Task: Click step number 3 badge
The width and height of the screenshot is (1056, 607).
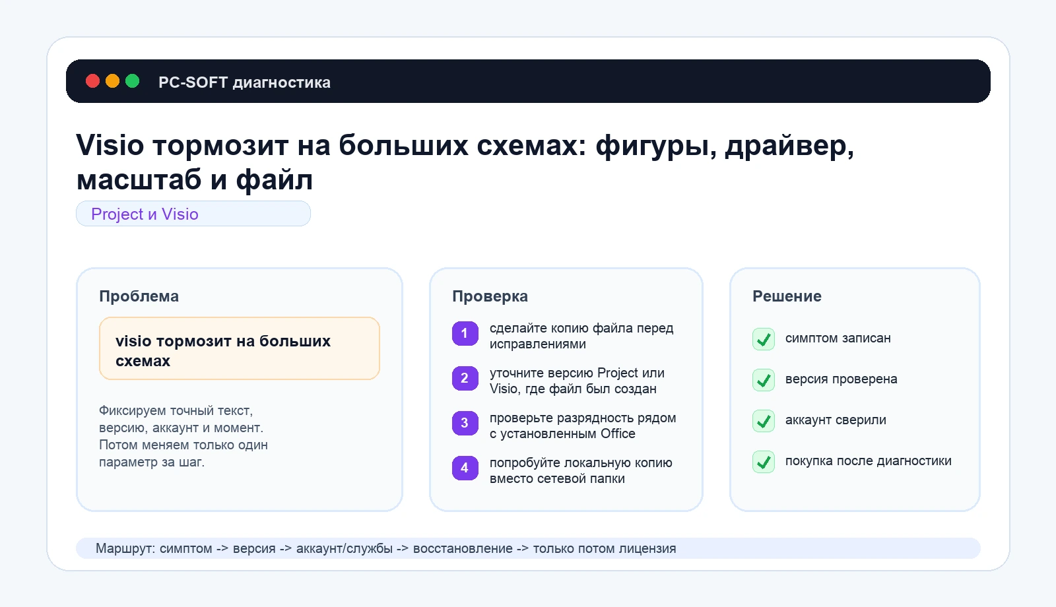Action: pos(465,423)
